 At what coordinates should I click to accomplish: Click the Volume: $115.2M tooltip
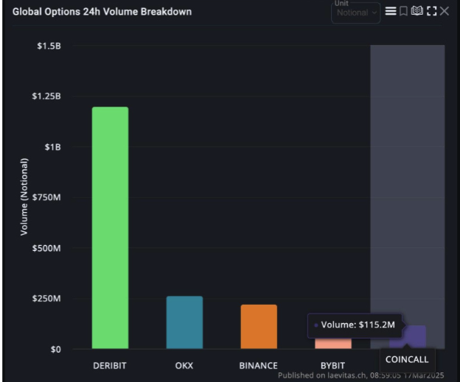tap(355, 325)
